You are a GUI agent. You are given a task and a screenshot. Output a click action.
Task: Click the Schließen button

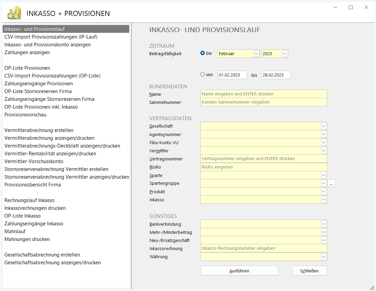(309, 271)
